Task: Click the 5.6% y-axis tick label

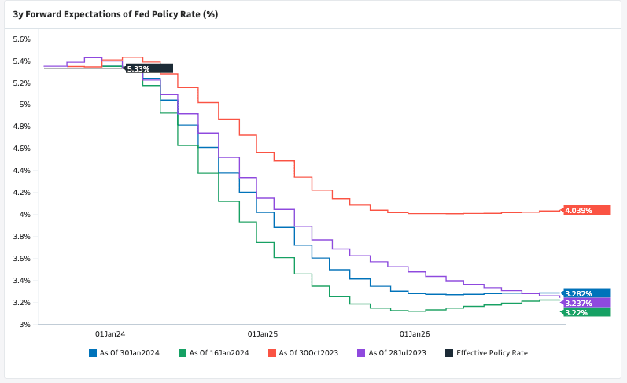Action: (21, 39)
